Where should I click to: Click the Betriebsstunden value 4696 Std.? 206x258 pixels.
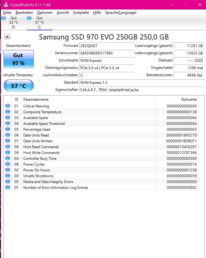click(189, 75)
